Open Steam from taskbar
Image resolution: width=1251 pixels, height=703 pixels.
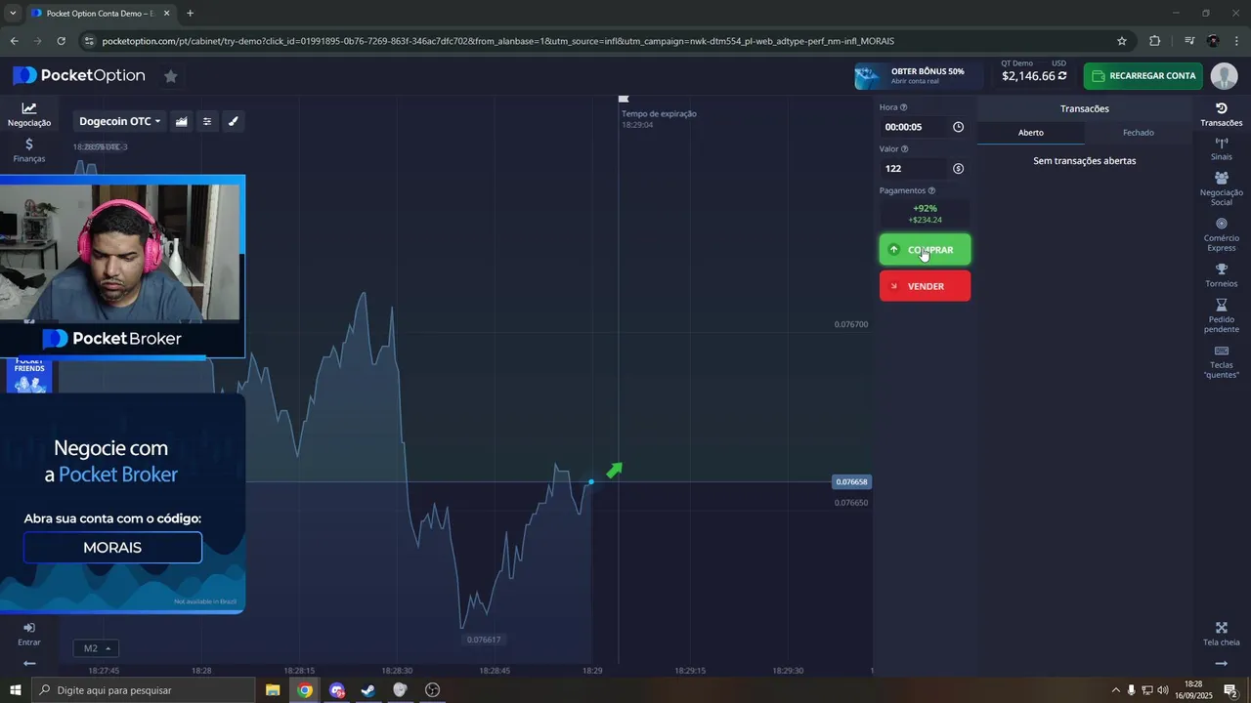coord(368,690)
